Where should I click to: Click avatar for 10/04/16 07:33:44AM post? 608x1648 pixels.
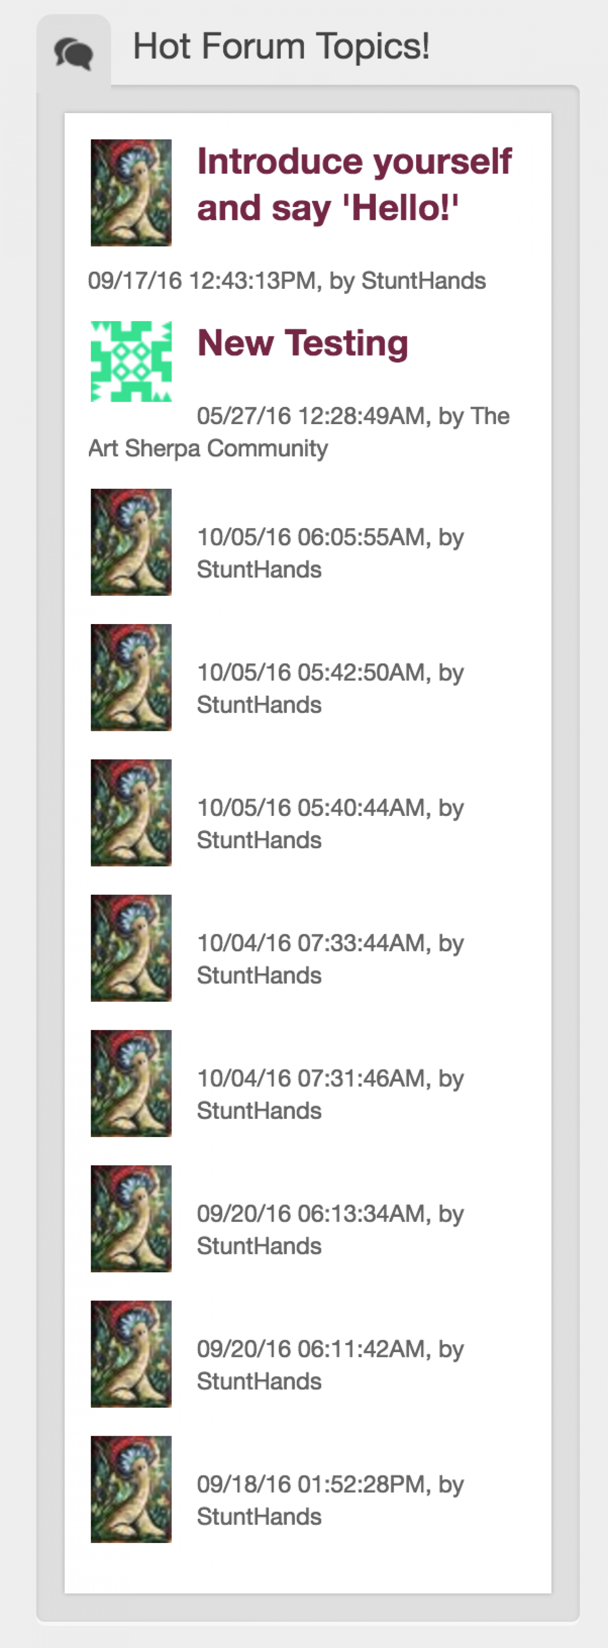click(131, 948)
